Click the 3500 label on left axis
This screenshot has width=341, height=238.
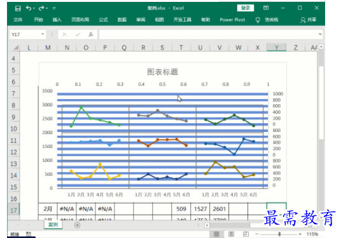tap(47, 91)
